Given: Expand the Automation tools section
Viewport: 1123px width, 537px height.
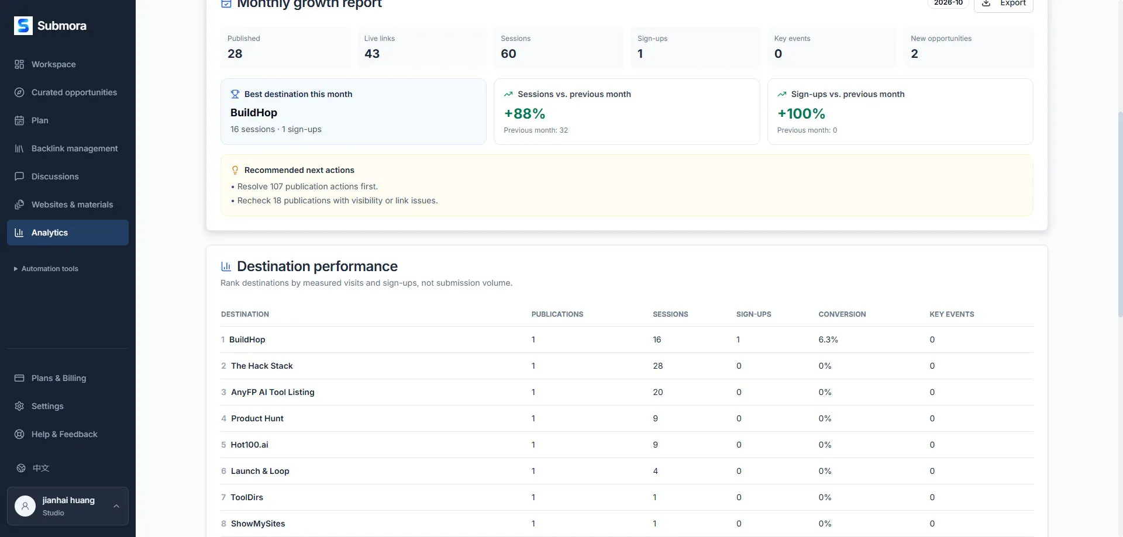Looking at the screenshot, I should point(46,269).
